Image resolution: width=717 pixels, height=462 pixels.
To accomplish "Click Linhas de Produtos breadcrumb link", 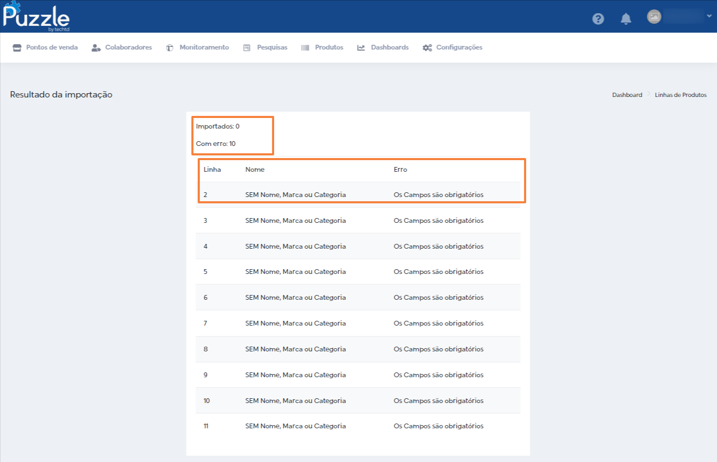I will point(681,95).
